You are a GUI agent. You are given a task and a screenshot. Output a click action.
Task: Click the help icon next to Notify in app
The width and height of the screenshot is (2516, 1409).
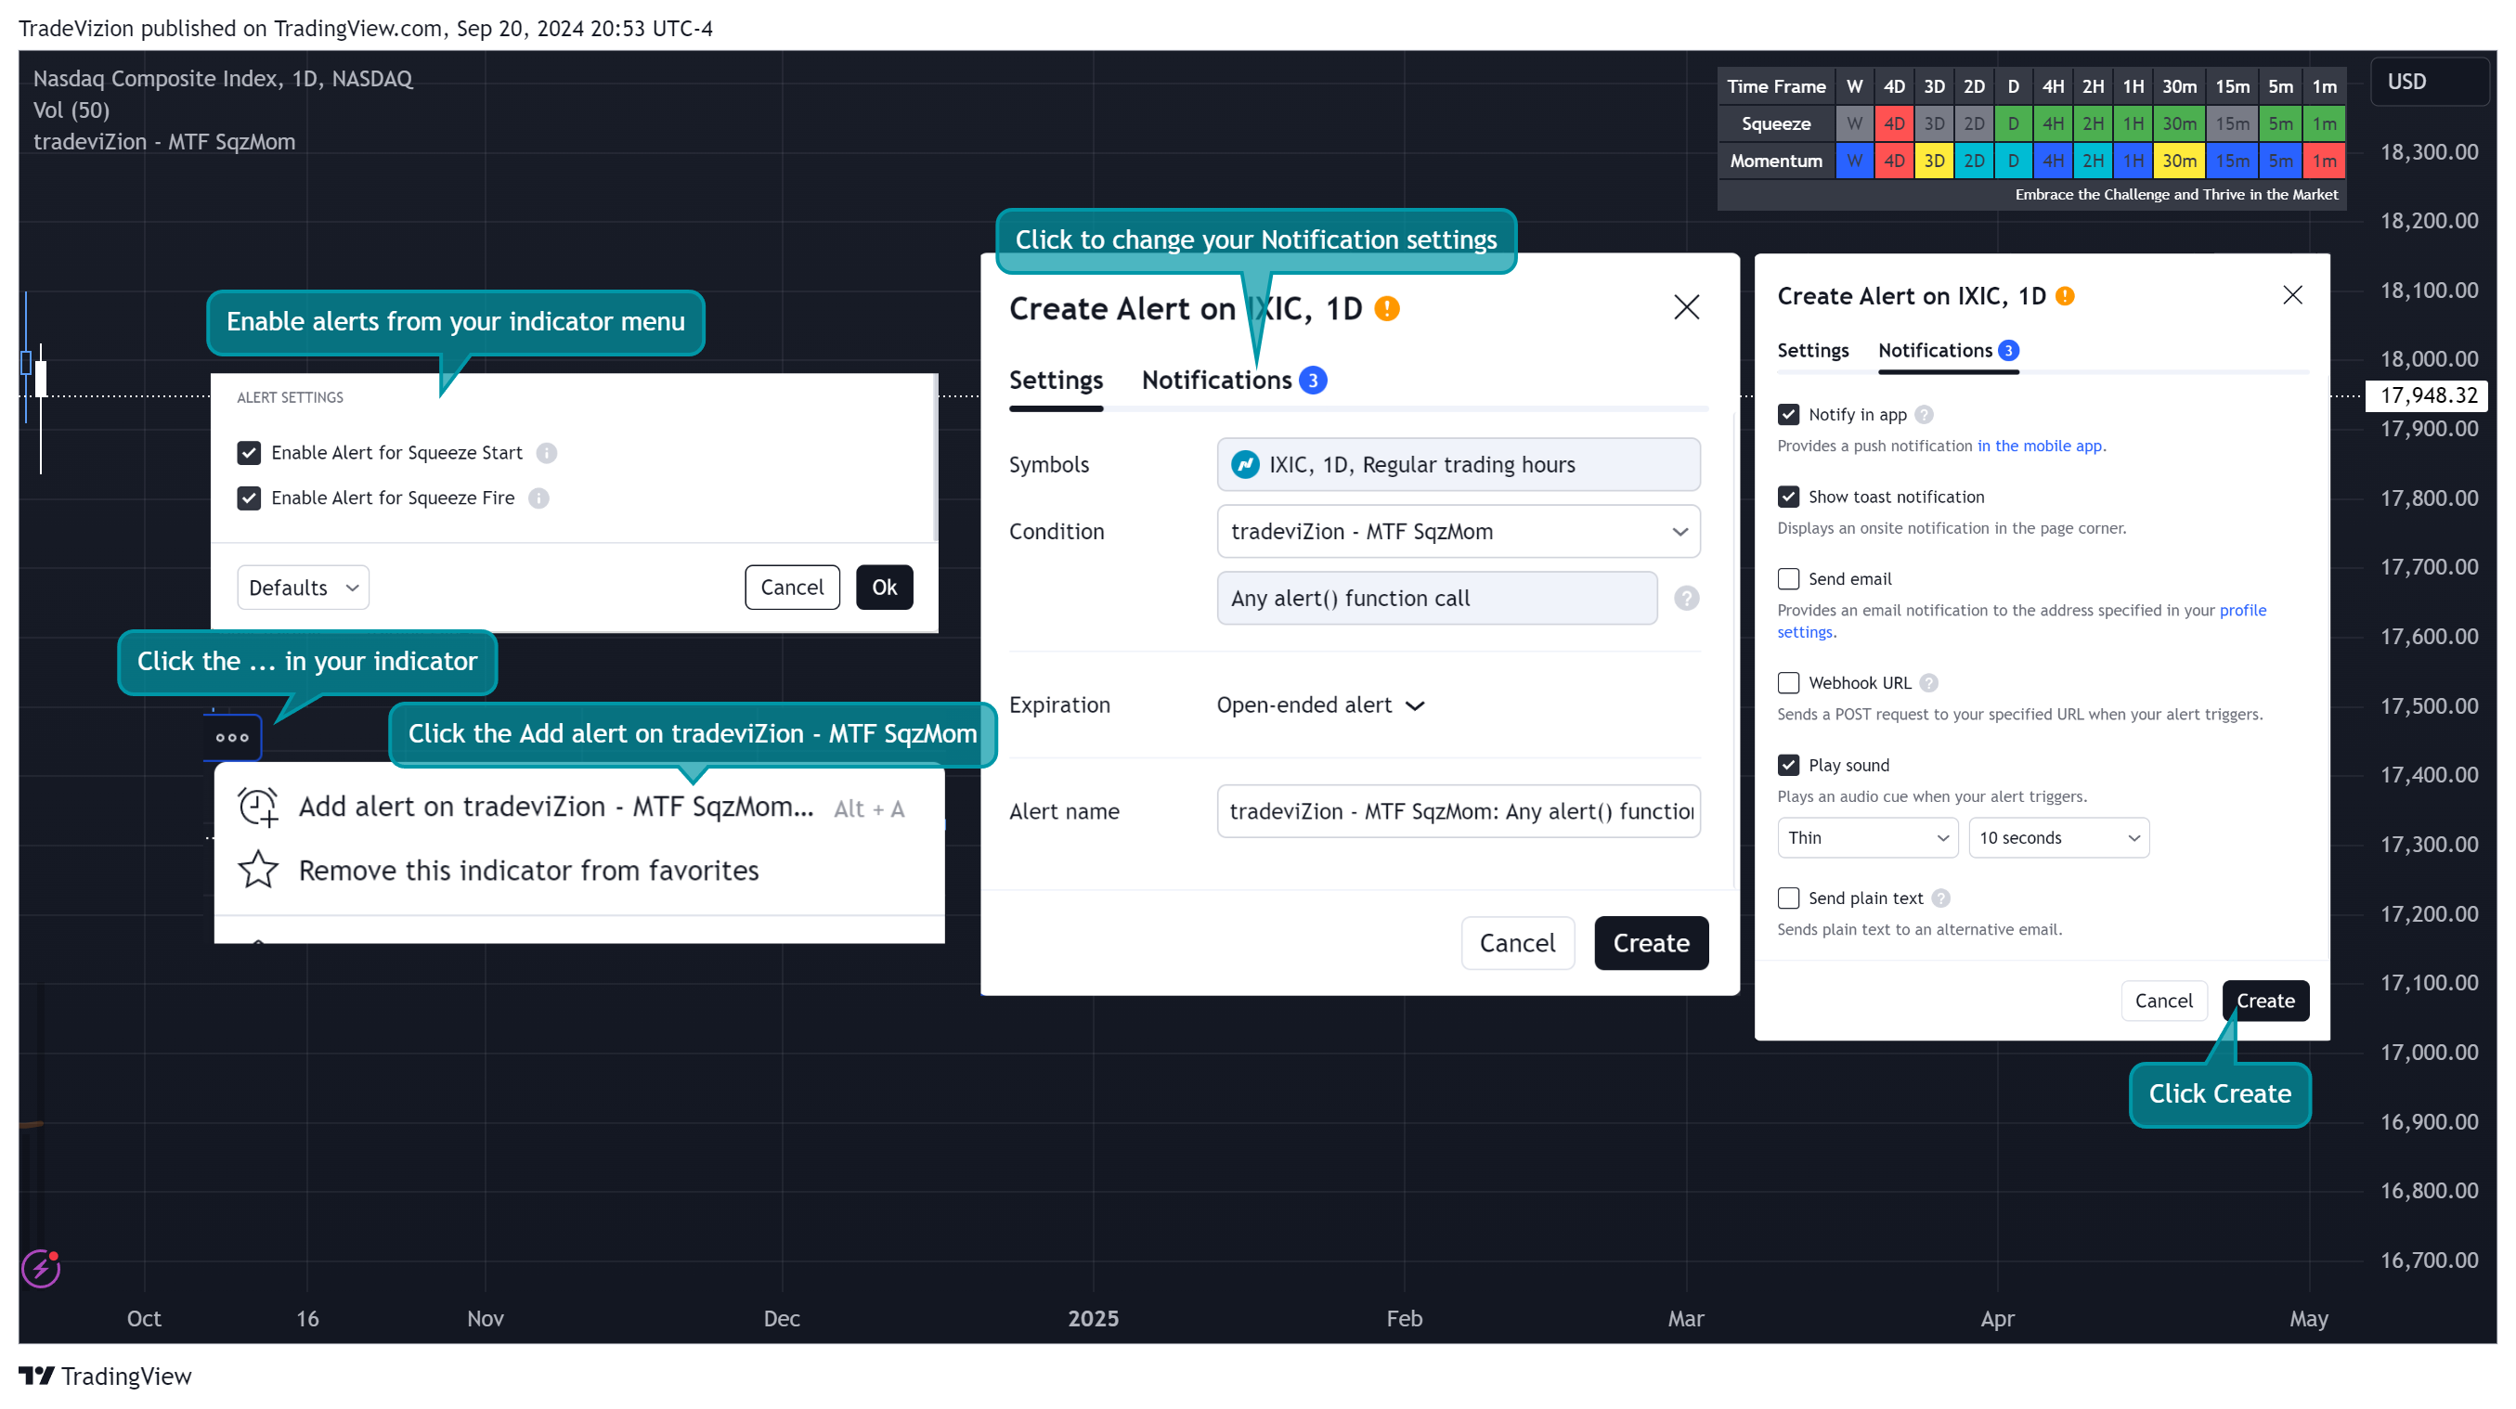click(x=1924, y=415)
